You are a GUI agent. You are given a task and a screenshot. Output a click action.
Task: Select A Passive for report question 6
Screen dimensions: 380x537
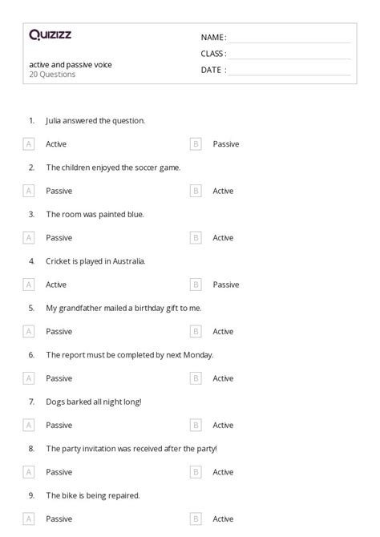(28, 379)
